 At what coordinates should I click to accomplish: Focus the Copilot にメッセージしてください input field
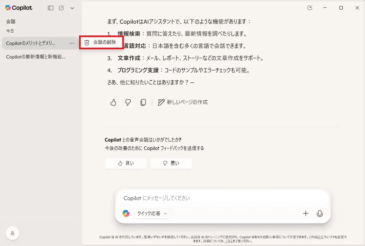(x=223, y=198)
